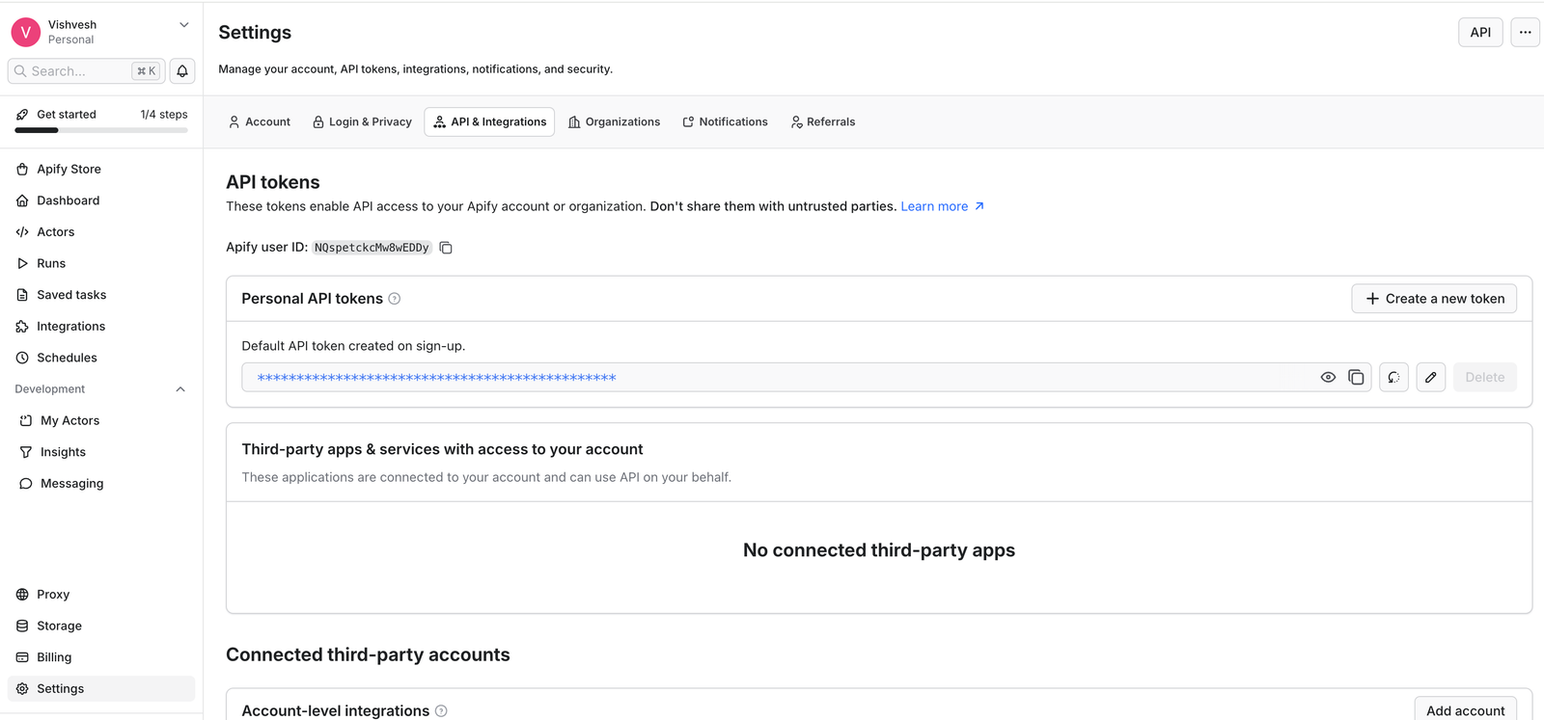Go to Dashboard
Image resolution: width=1544 pixels, height=720 pixels.
(x=101, y=200)
